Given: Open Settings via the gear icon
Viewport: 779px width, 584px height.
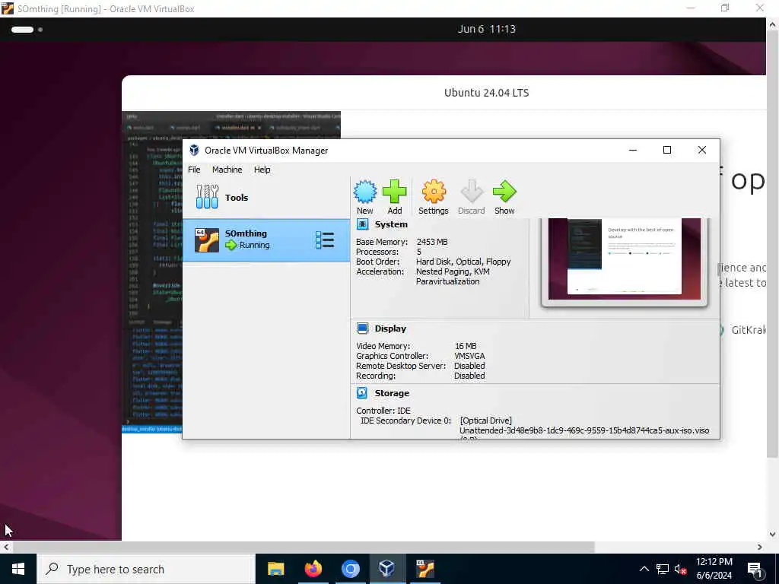Looking at the screenshot, I should 433,192.
